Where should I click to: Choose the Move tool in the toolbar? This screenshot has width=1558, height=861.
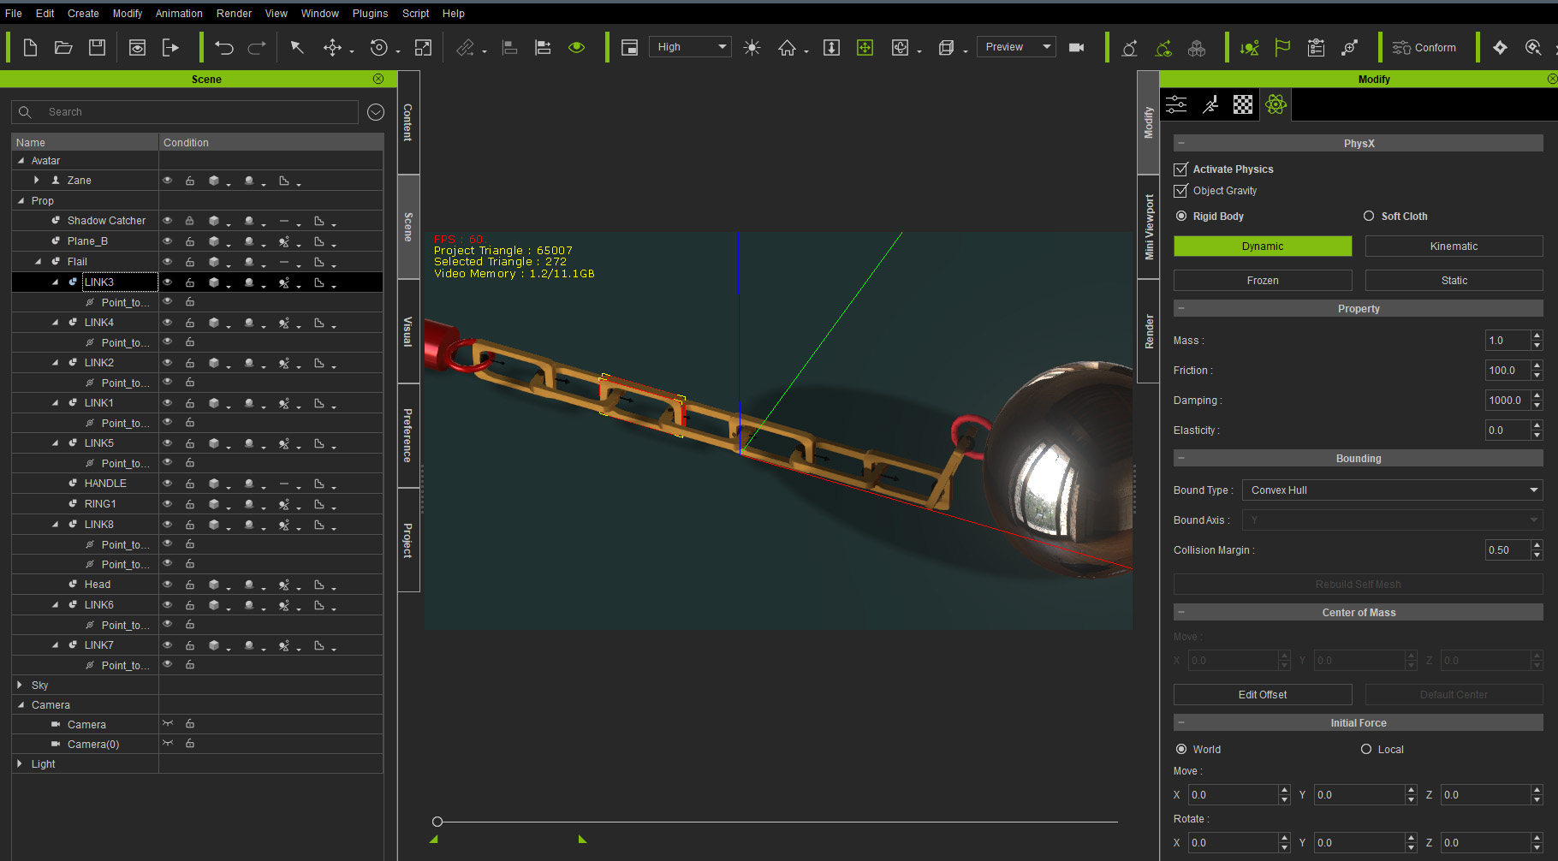tap(332, 48)
